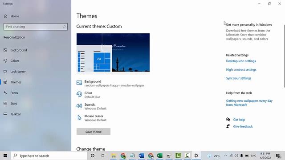Viewport: 285px width, 160px height.
Task: Open Microsoft Word from the taskbar
Action: (142, 156)
